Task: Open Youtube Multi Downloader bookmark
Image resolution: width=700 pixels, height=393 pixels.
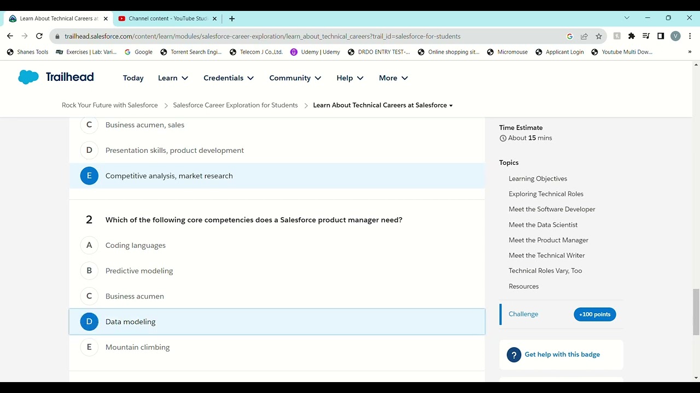Action: tap(622, 52)
